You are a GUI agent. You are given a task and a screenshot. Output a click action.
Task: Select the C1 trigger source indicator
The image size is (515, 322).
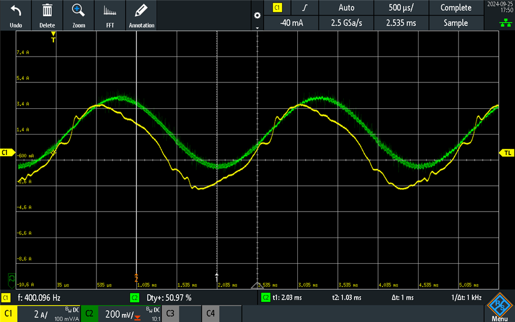tap(278, 8)
